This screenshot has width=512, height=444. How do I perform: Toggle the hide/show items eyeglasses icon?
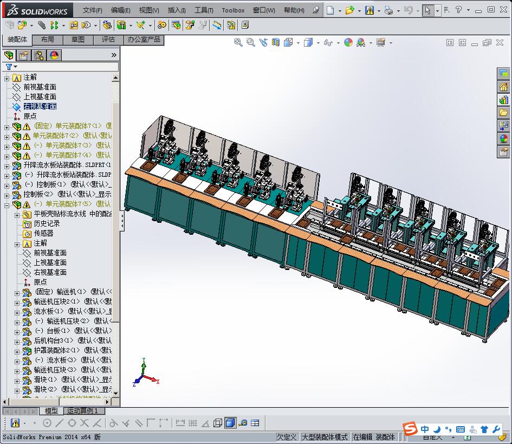(327, 42)
